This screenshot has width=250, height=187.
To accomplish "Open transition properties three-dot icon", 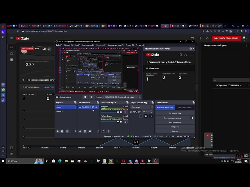I will point(151,116).
